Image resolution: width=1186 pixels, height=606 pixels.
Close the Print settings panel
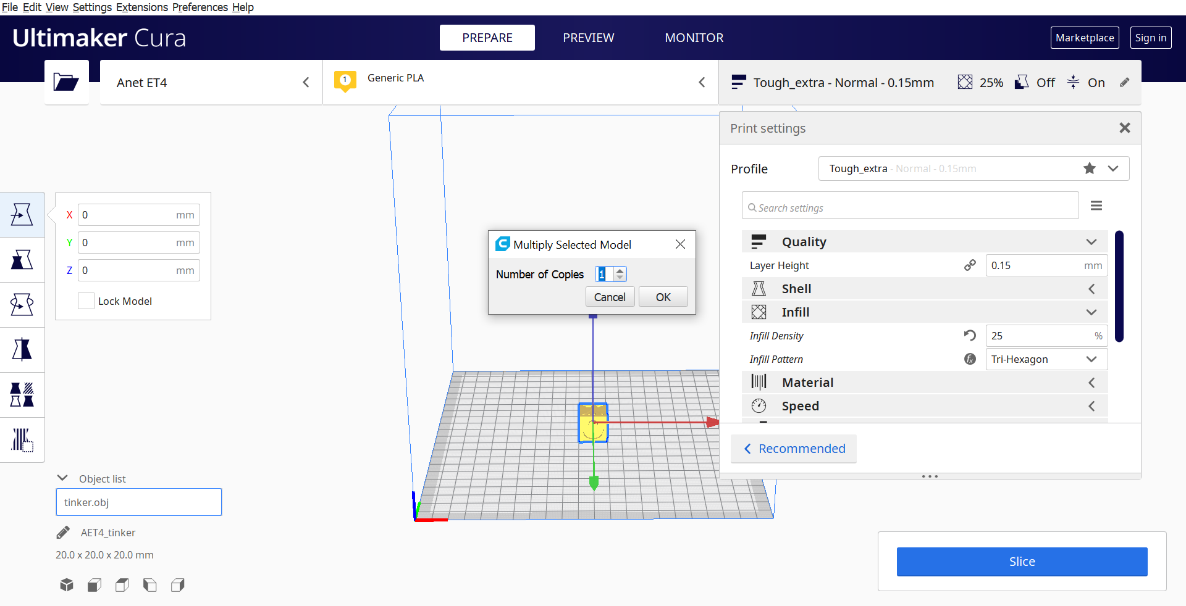point(1125,128)
